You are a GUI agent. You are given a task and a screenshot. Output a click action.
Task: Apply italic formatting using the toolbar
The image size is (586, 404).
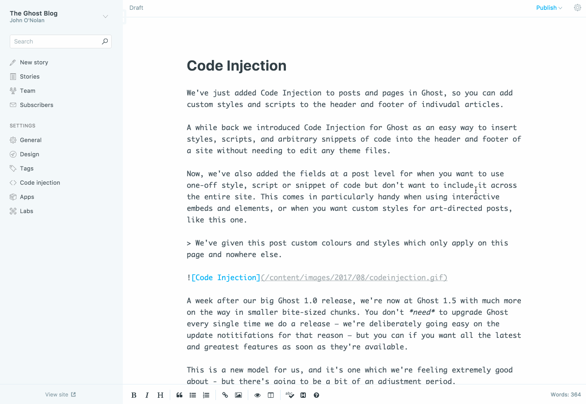point(147,395)
